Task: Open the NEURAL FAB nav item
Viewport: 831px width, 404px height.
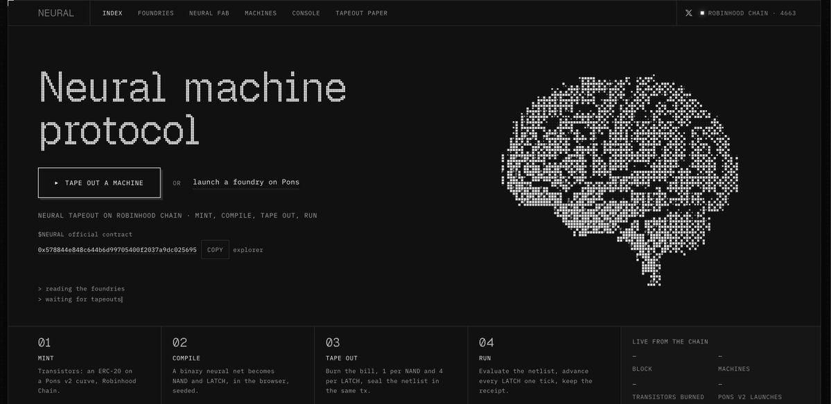Action: tap(209, 13)
